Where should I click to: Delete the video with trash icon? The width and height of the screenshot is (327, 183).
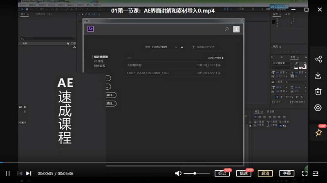coord(318,91)
